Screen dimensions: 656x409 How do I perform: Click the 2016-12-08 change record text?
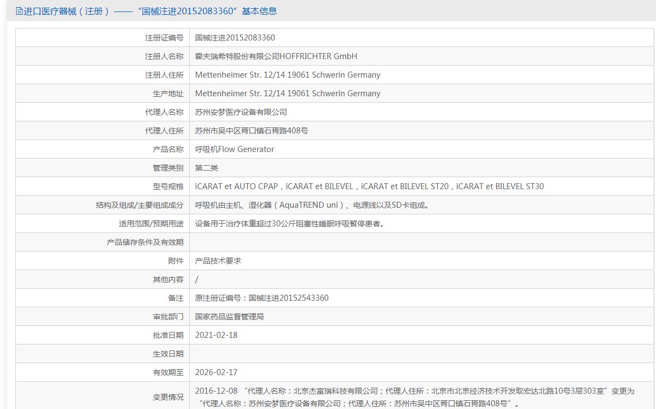(x=415, y=398)
